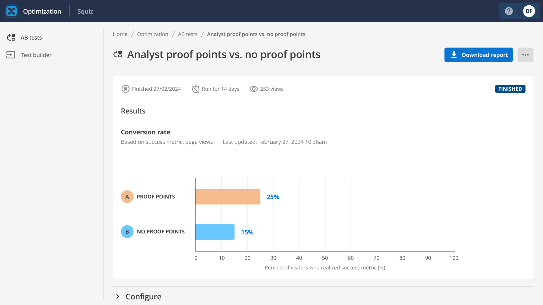Click the icon beside the page title
543x305 pixels.
118,54
